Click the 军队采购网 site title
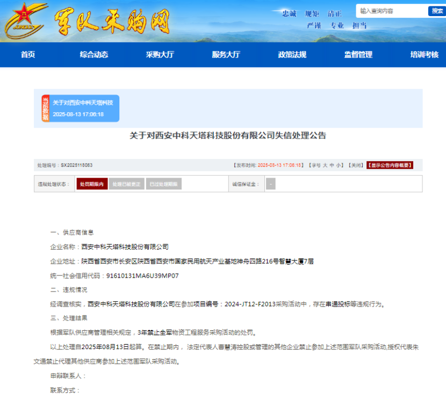 [x=112, y=21]
